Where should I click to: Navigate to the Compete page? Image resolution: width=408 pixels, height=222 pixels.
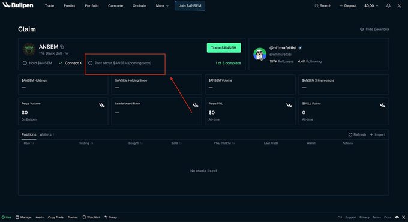(116, 6)
